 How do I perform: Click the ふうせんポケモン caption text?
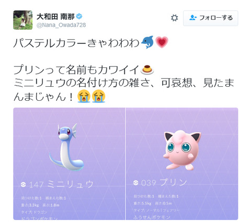point(152,217)
